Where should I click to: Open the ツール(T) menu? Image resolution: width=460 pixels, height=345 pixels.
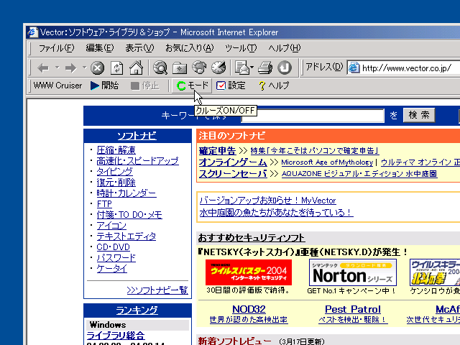(241, 48)
